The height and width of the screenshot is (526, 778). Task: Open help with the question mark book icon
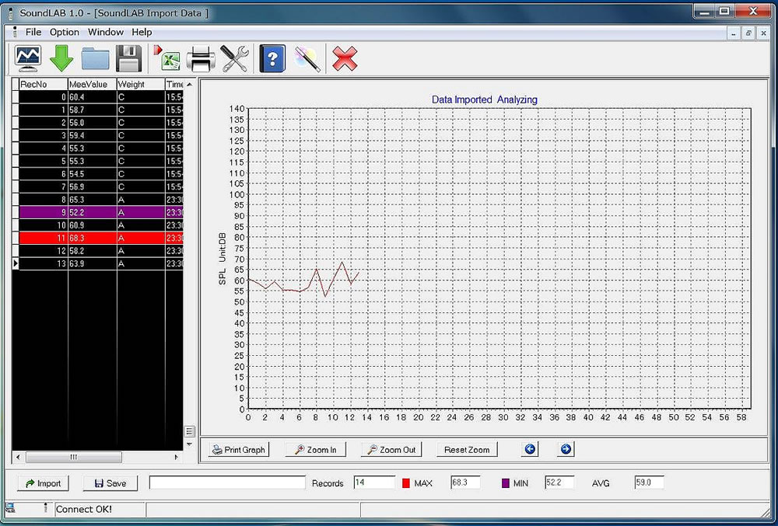272,58
